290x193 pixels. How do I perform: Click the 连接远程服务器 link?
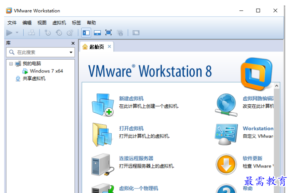coord(136,158)
